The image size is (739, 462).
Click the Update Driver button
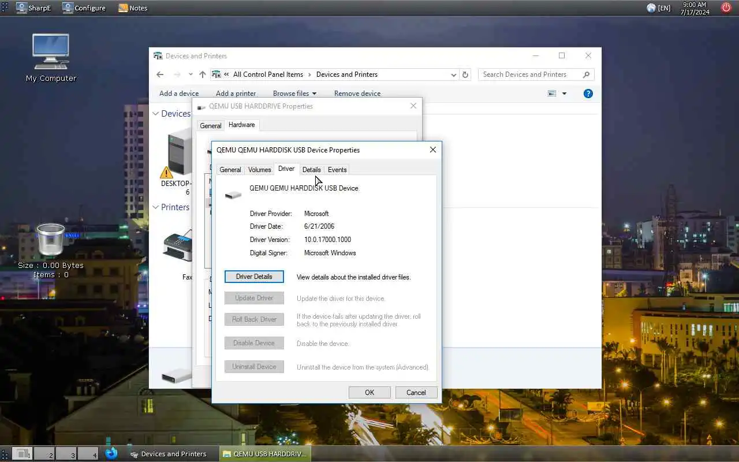pyautogui.click(x=254, y=298)
